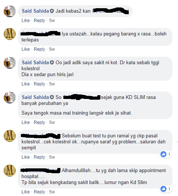This screenshot has height=196, width=178.
Task: Click the thumbs-up reaction icon on the 'Alhamdulillah' comment
Action: coord(163,189)
